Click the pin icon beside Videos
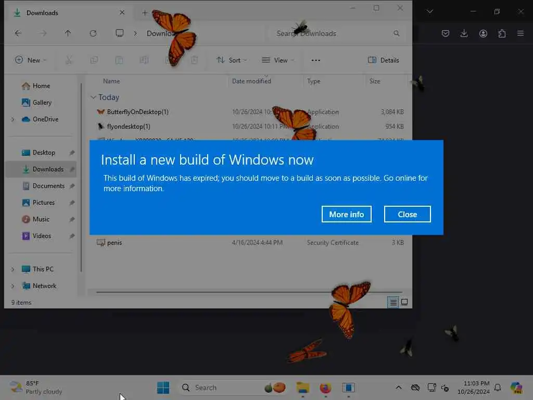 point(72,236)
